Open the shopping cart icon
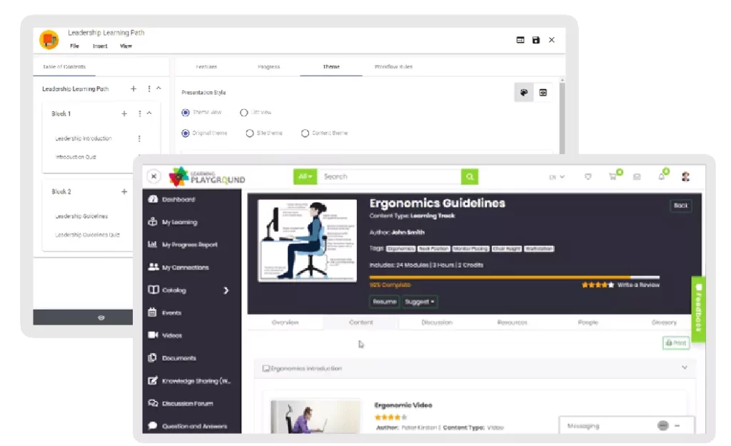 pos(612,177)
